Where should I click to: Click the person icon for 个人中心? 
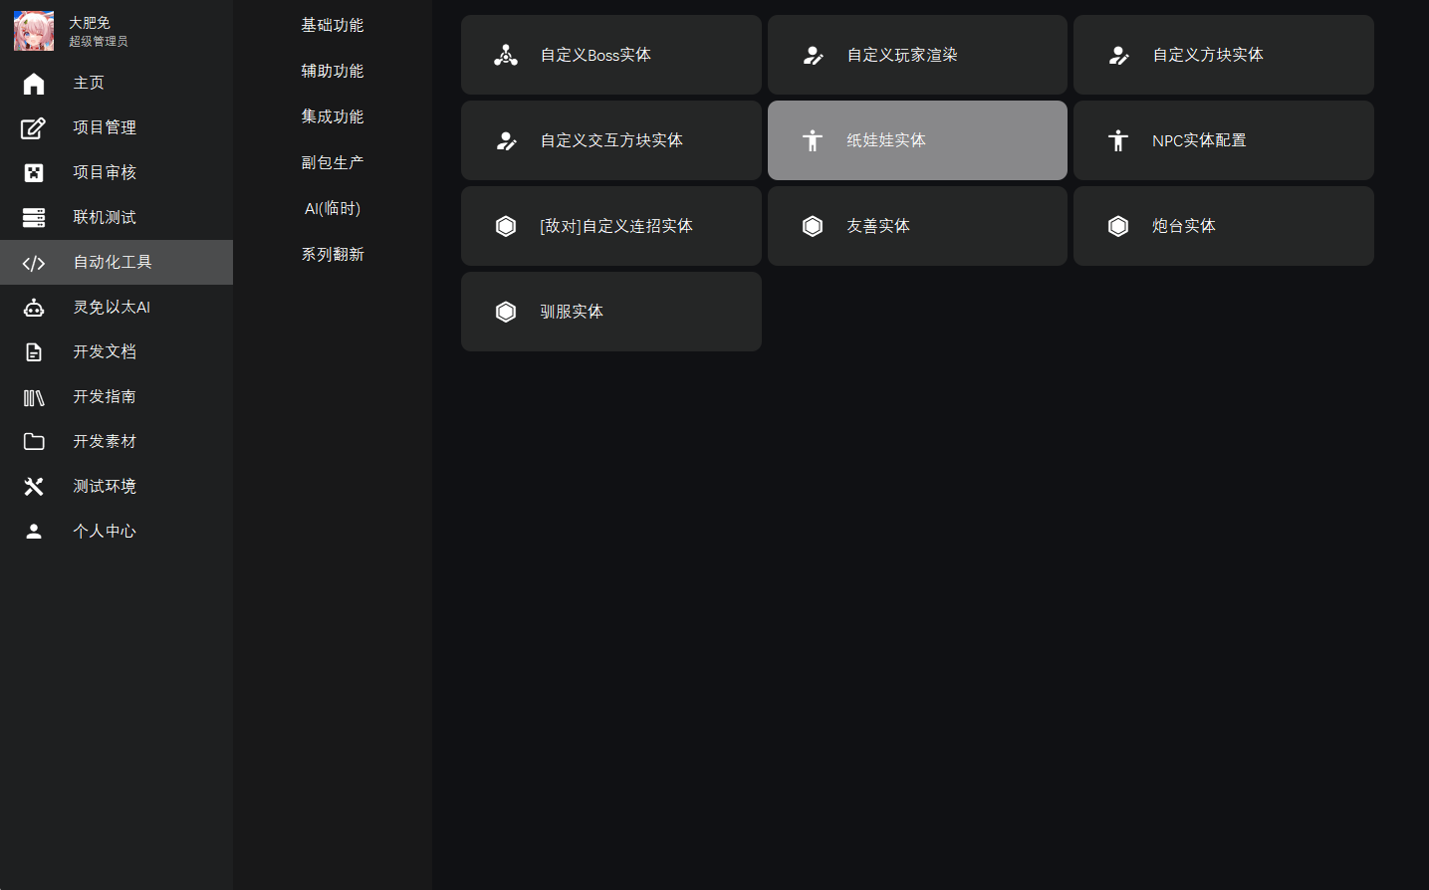click(34, 532)
